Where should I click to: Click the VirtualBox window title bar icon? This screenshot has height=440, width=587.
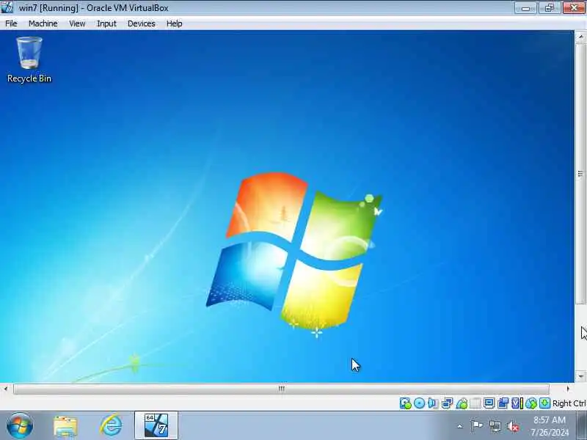click(x=7, y=7)
